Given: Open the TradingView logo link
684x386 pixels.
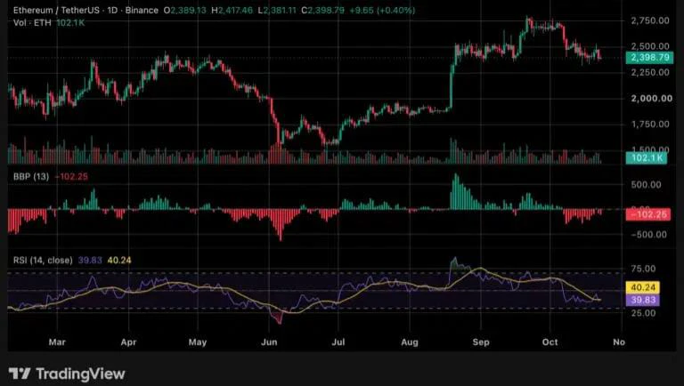Looking at the screenshot, I should [67, 374].
